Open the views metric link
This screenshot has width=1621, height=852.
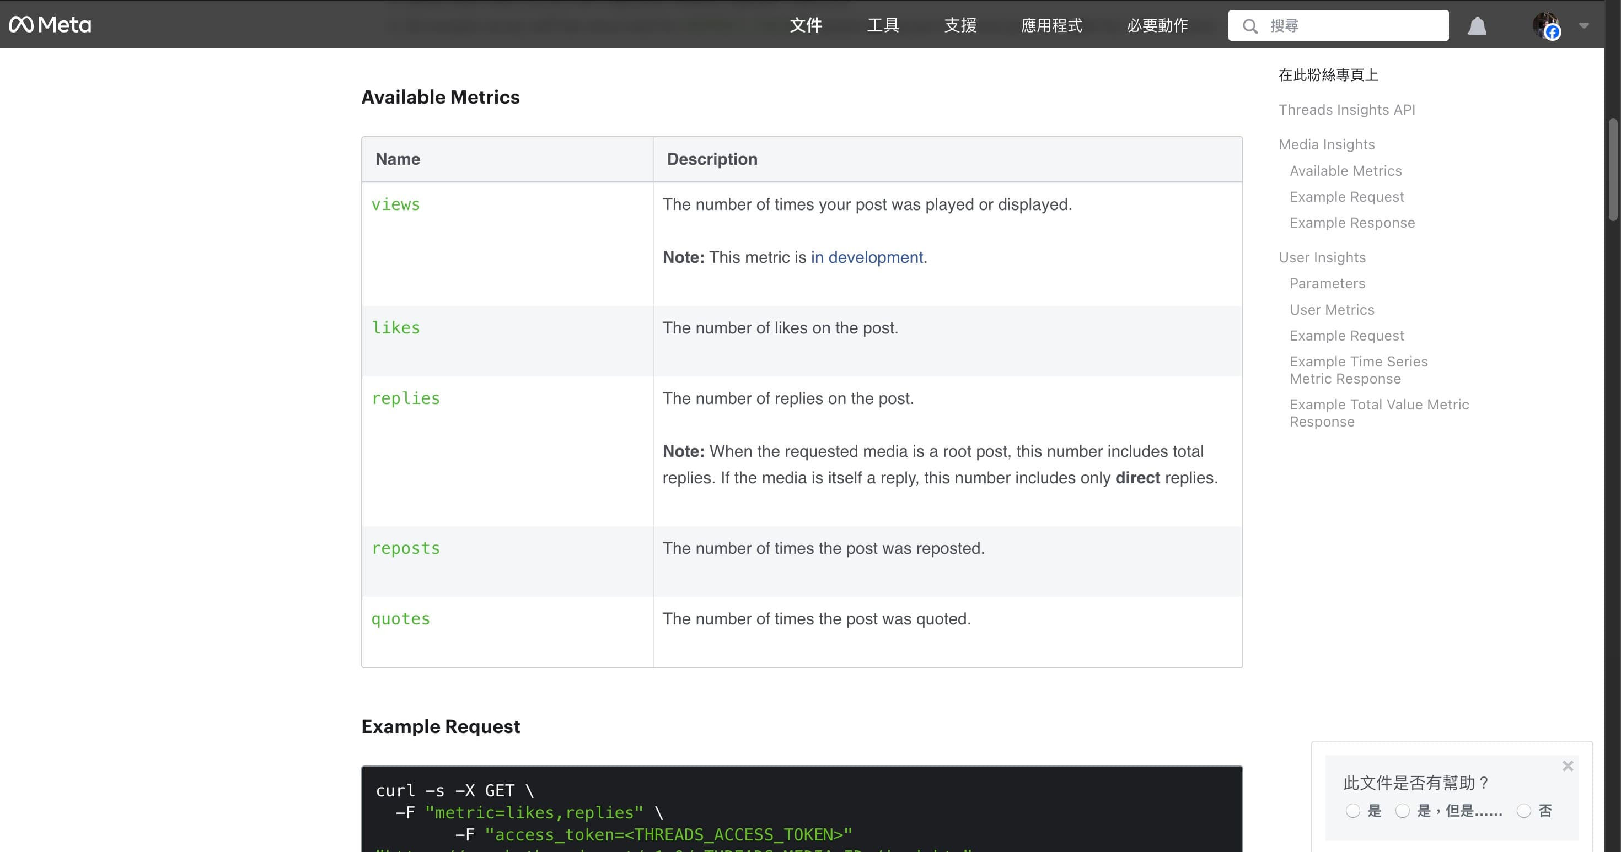pyautogui.click(x=395, y=204)
